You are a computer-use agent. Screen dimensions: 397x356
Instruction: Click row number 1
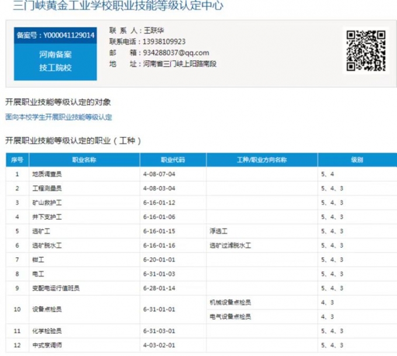point(17,174)
